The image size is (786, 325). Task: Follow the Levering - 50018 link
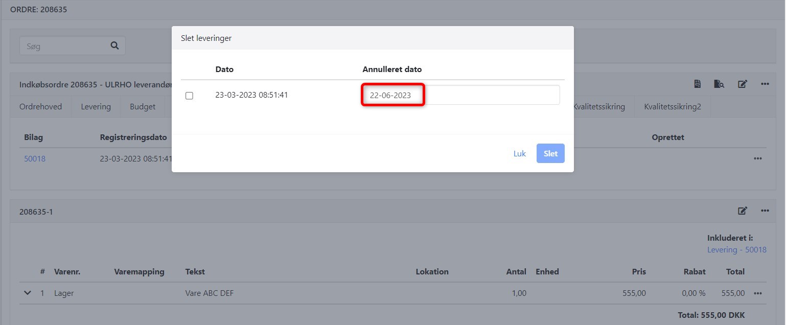click(x=736, y=250)
